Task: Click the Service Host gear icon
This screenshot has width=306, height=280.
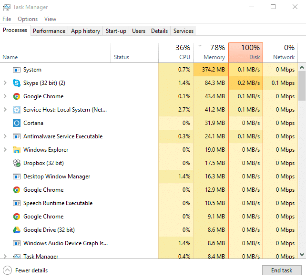Action: [x=17, y=110]
